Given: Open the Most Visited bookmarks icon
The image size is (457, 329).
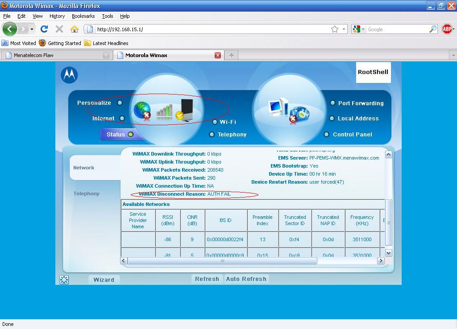Looking at the screenshot, I should [x=5, y=43].
